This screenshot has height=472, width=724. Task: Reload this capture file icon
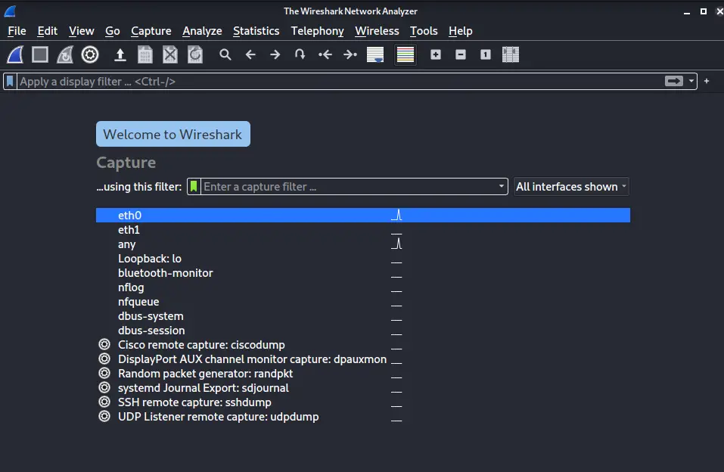(x=195, y=54)
